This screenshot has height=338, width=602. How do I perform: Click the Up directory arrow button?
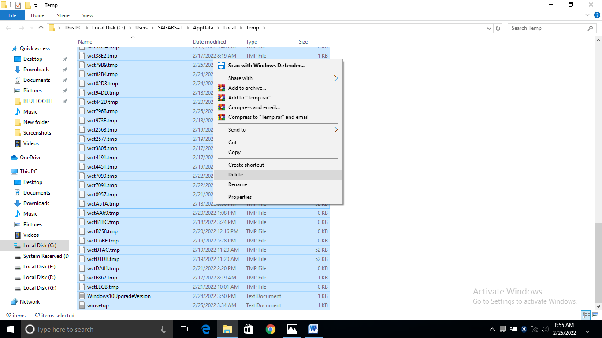(41, 28)
